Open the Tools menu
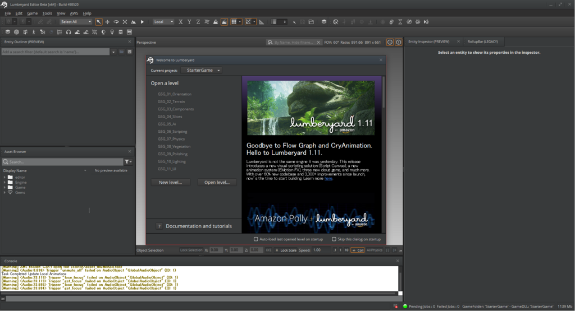 (47, 13)
